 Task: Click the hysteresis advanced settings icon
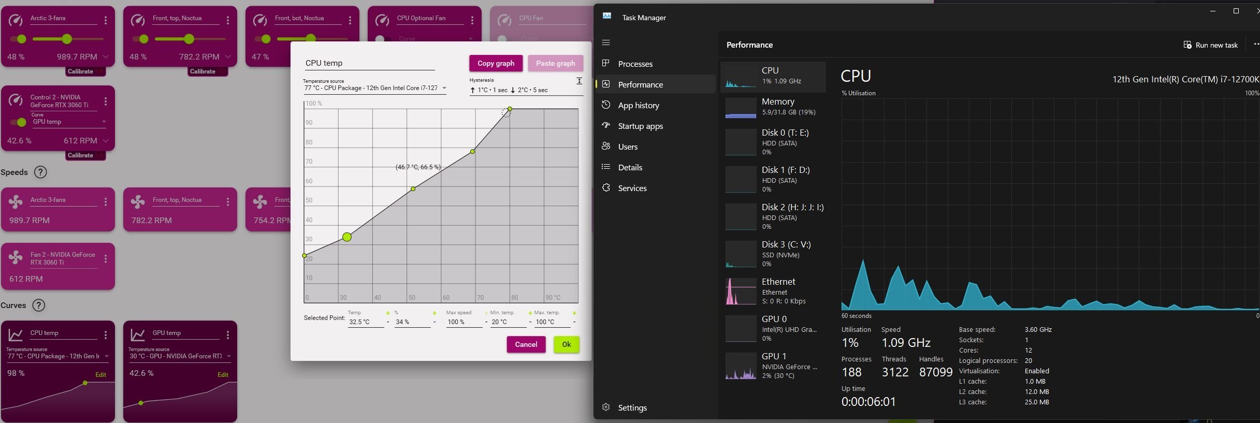point(579,81)
